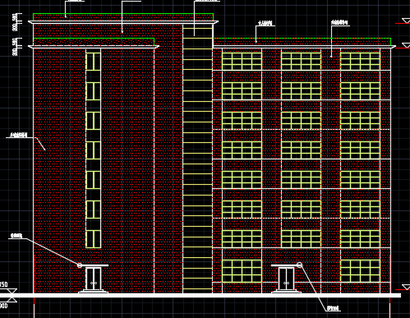410x318 pixels.
Task: Select the left door's canopy slab
Action: [94, 265]
